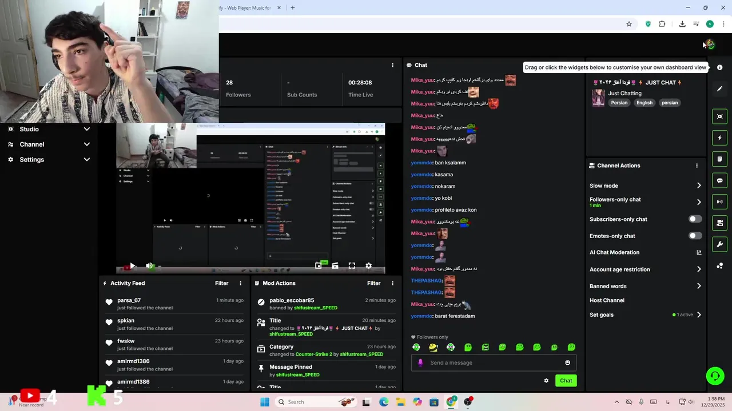Screen dimensions: 732x411
Task: Click the pencil edit icon in right sidebar
Action: tap(719, 89)
